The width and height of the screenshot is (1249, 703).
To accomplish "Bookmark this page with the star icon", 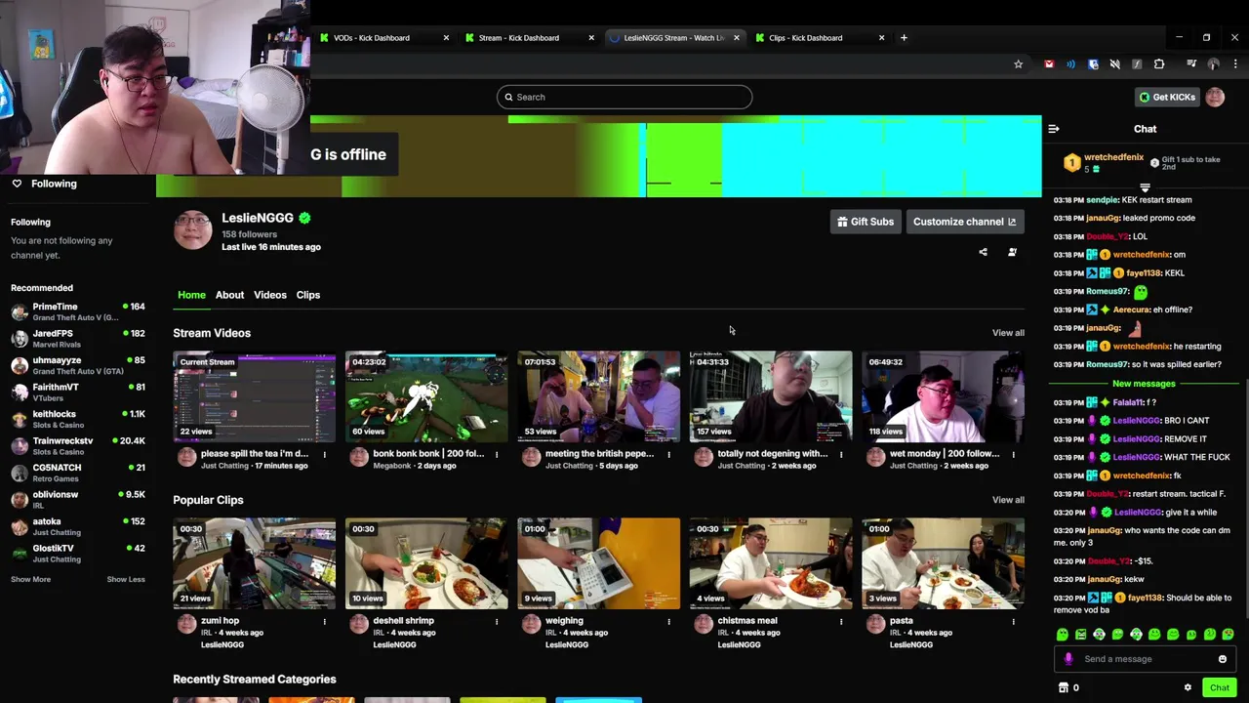I will pyautogui.click(x=1018, y=64).
